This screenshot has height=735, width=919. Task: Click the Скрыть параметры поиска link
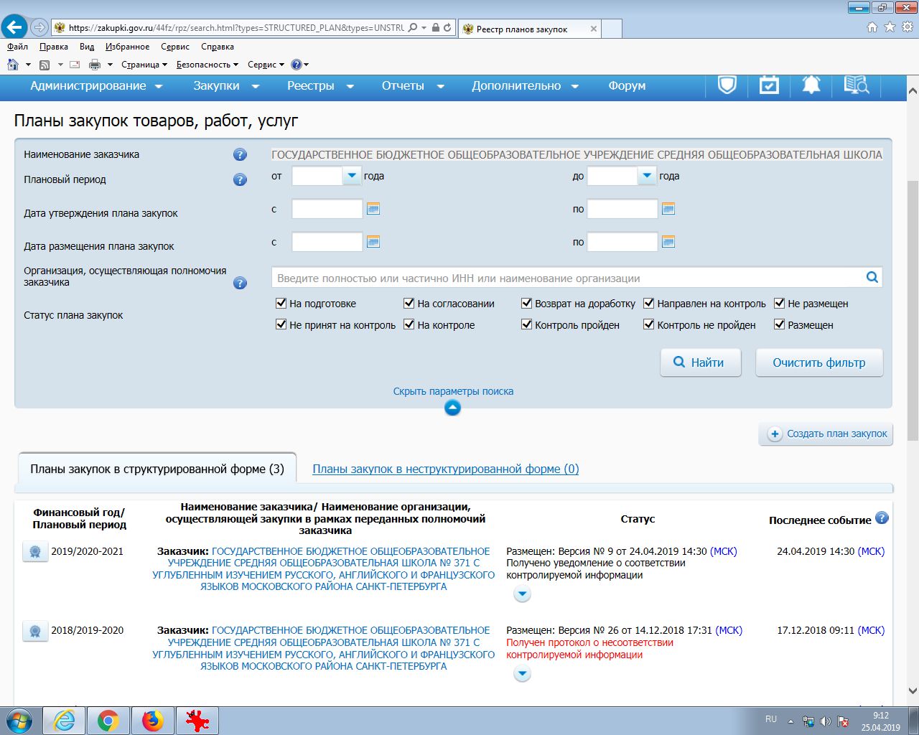[x=453, y=391]
